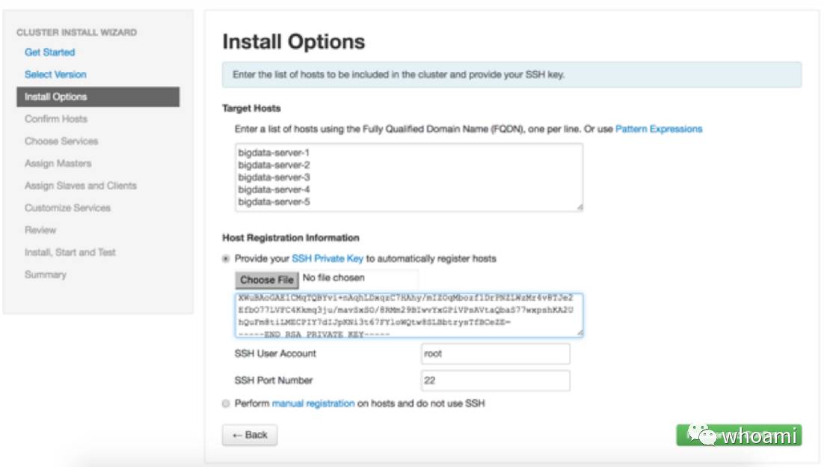
Task: Click the green button at bottom right
Action: (x=739, y=436)
